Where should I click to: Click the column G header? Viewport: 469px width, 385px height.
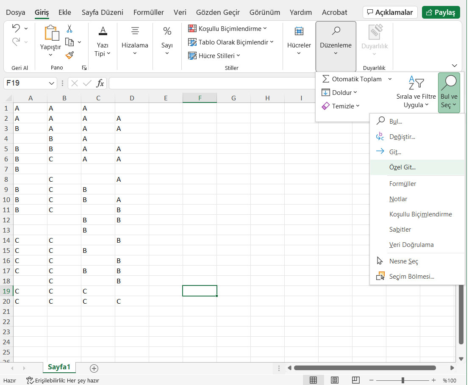click(233, 98)
